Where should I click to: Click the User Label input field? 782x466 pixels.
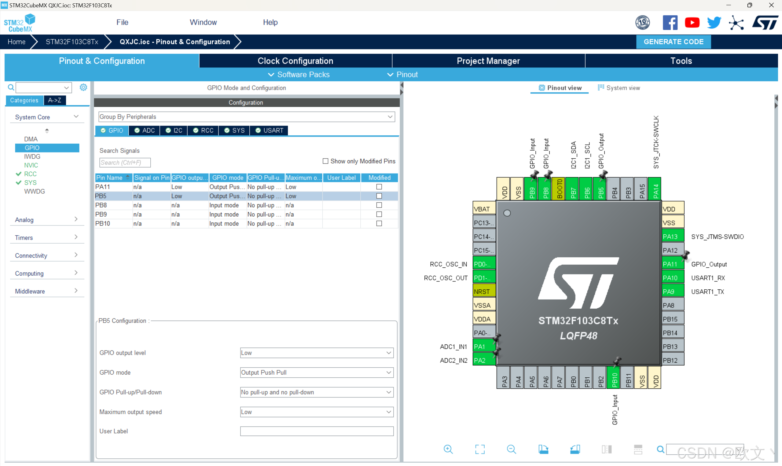(317, 431)
